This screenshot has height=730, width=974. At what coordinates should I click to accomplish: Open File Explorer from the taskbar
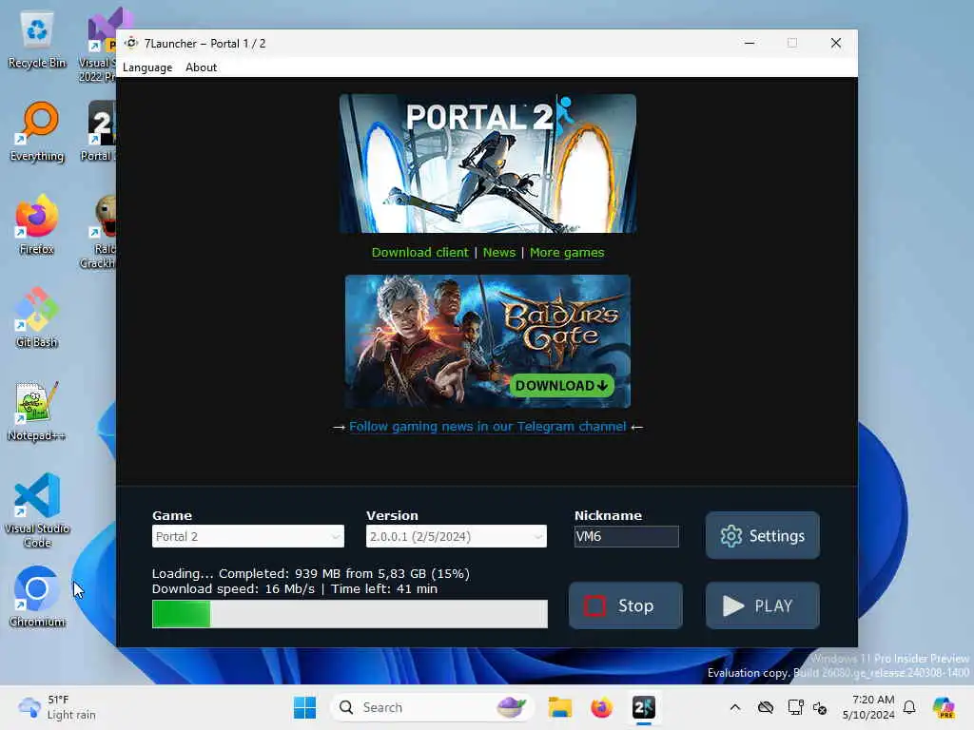click(559, 707)
